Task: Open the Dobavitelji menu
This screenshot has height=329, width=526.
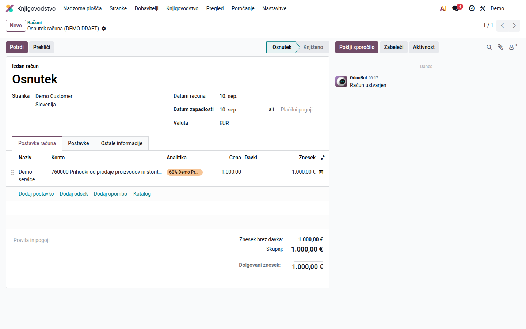Action: tap(146, 8)
